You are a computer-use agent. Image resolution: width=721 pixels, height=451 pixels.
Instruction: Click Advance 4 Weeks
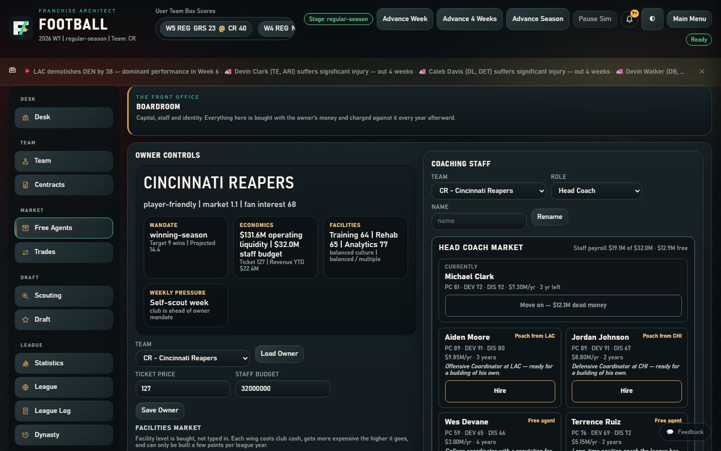(x=470, y=19)
